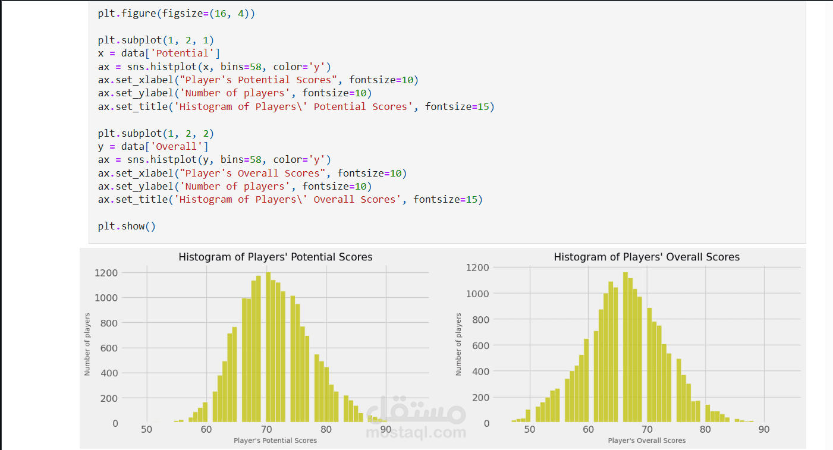Image resolution: width=833 pixels, height=450 pixels.
Task: Click the 1200 tick on Potential chart
Action: pos(106,273)
